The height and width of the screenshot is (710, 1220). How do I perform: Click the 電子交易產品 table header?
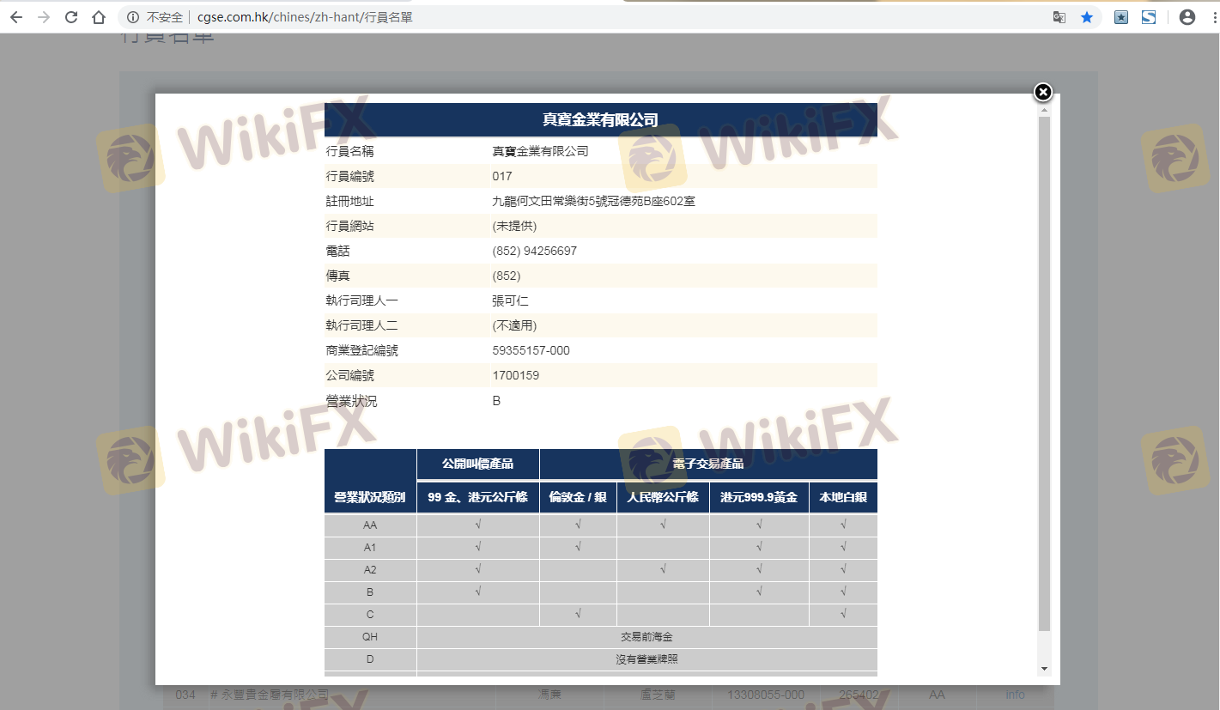click(x=708, y=464)
